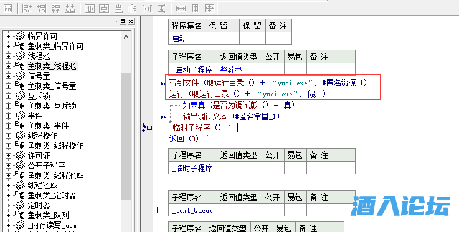Expand the _内存读写_asm tree node
The image size is (459, 232).
pos(8,225)
